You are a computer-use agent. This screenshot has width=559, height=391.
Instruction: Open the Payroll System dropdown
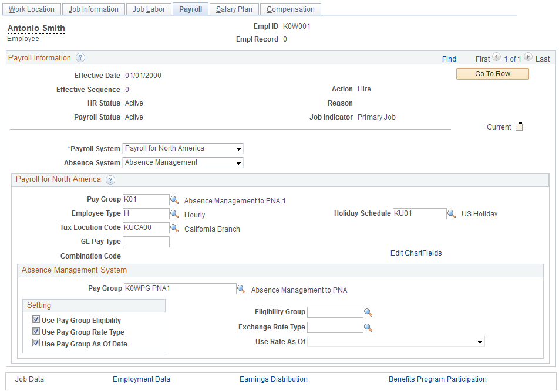click(x=238, y=148)
